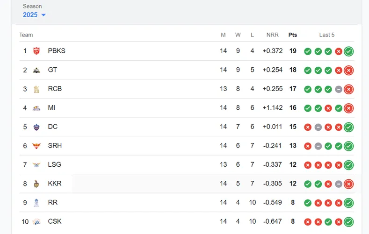Click the GT team logo
Viewport: 369px width, 234px height.
[x=36, y=70]
